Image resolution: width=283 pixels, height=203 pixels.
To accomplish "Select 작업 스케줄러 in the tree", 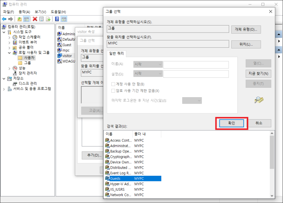I will 29,37.
